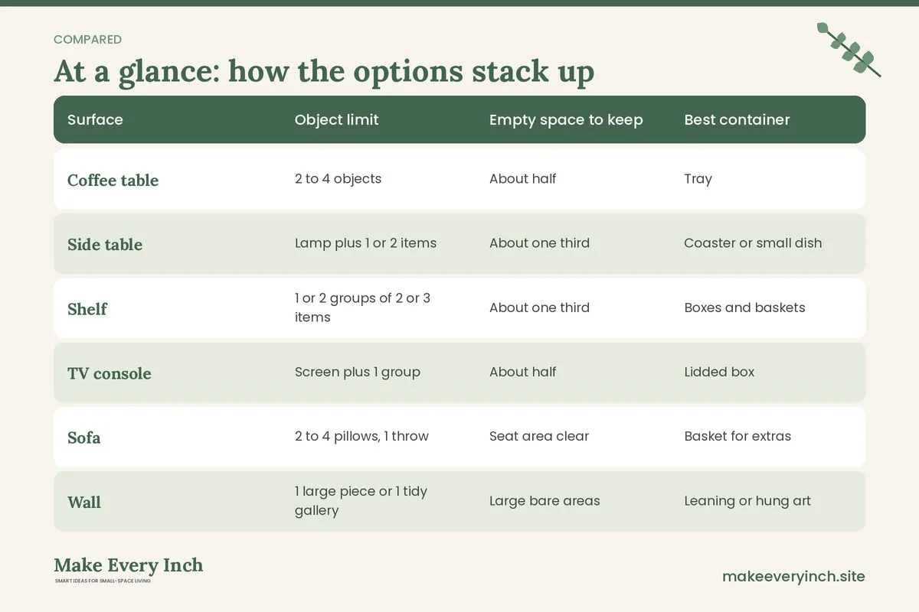This screenshot has width=919, height=612.
Task: Click the 'At a glance: how the options stack up' title
Action: pos(324,72)
